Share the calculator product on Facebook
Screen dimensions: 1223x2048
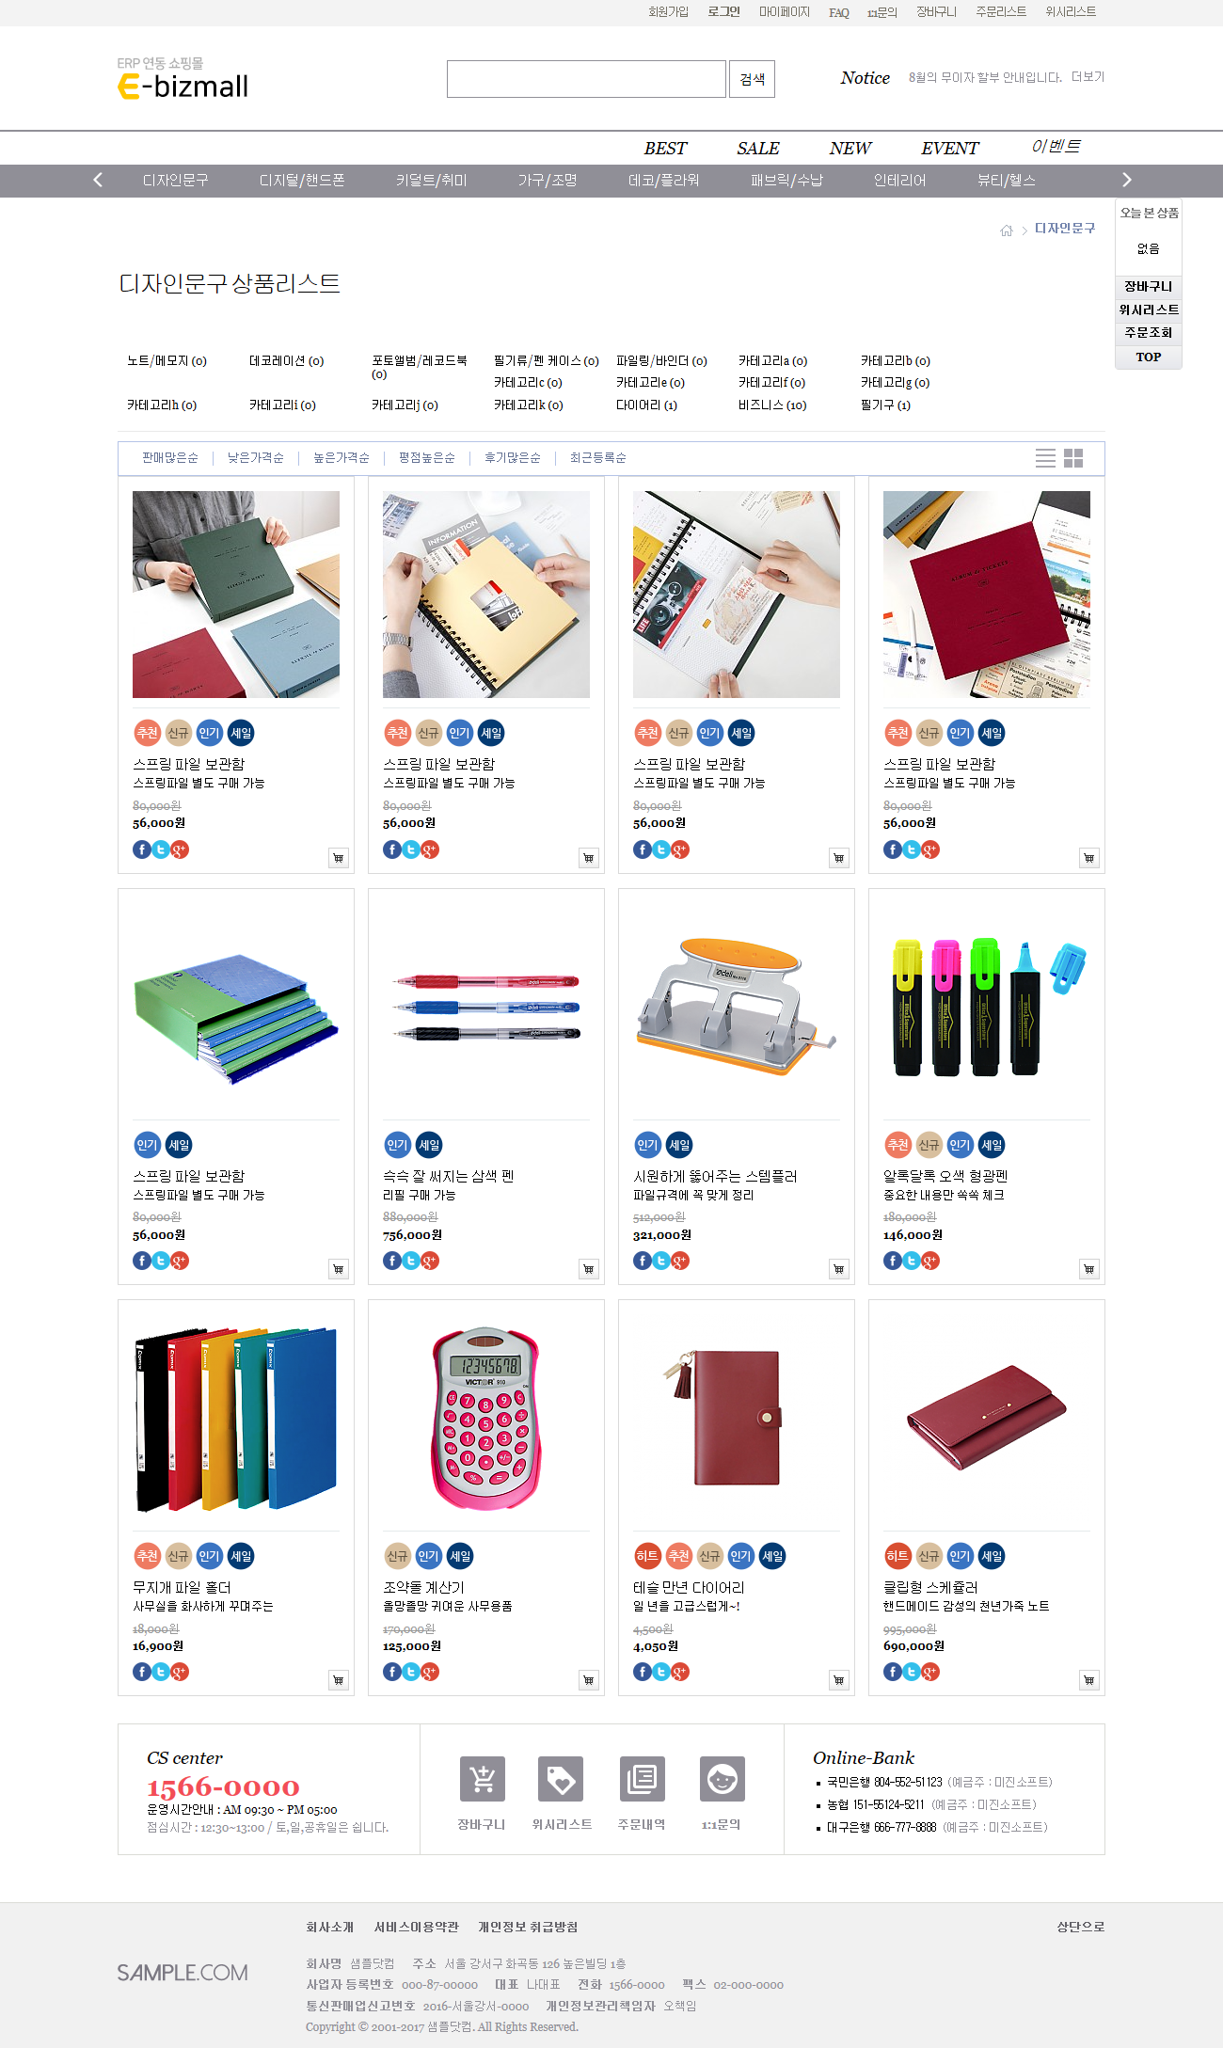coord(392,1672)
